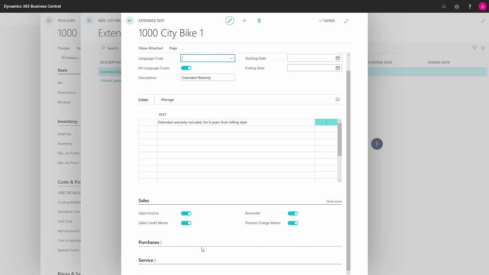Image resolution: width=489 pixels, height=275 pixels.
Task: Click the lines grid vertical scrollbar
Action: point(340,139)
